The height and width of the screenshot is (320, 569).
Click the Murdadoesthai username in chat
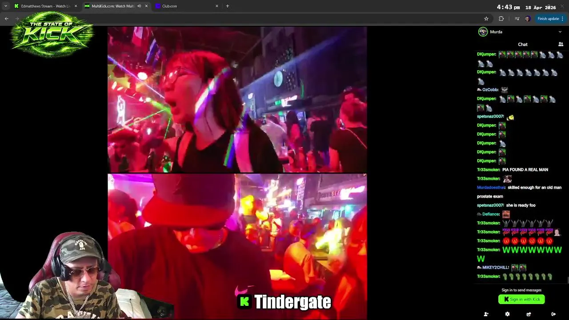(x=491, y=188)
